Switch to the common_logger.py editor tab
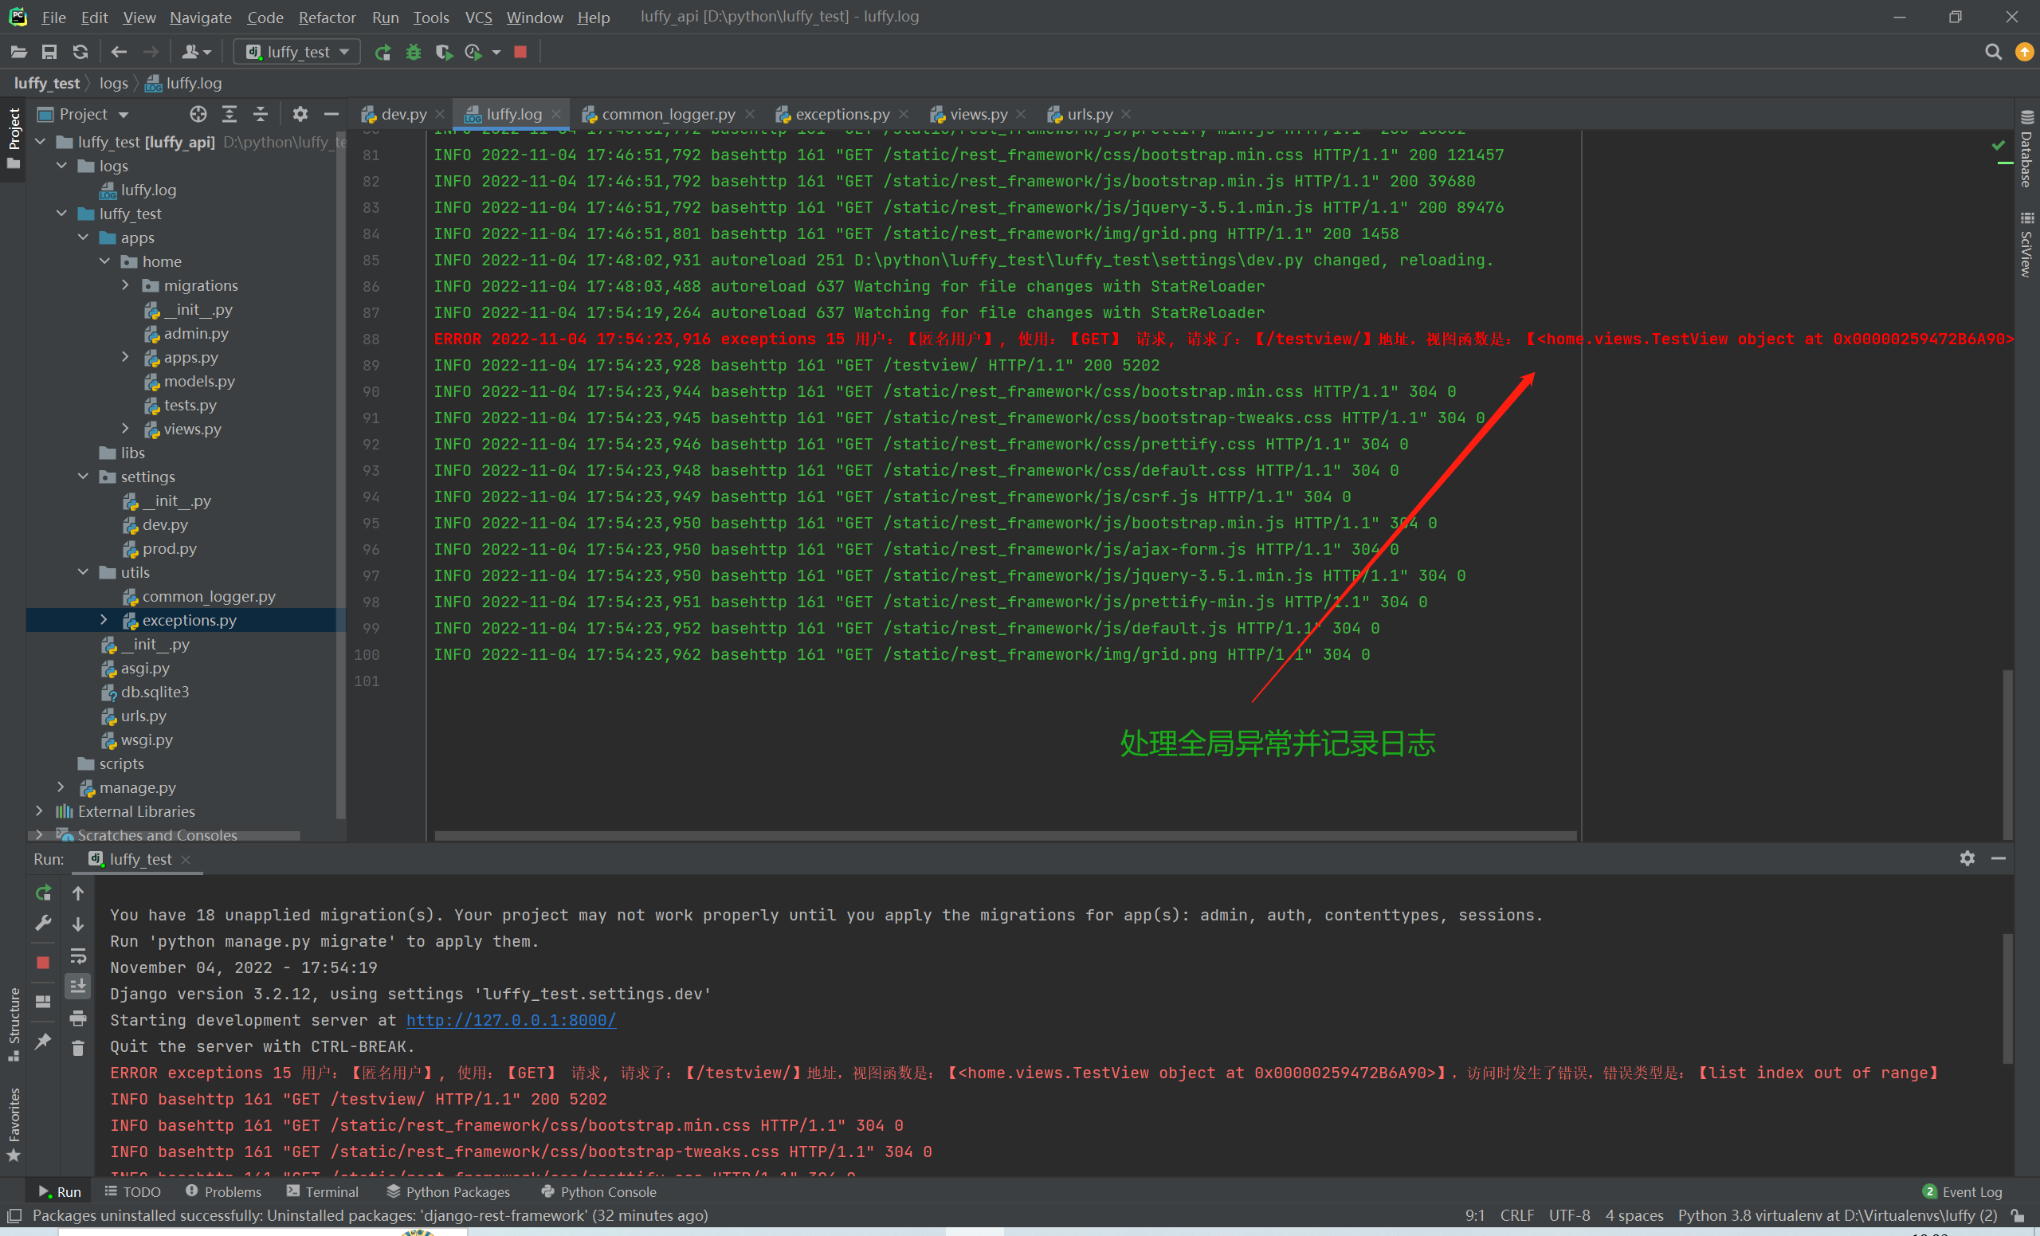The width and height of the screenshot is (2040, 1236). point(667,114)
